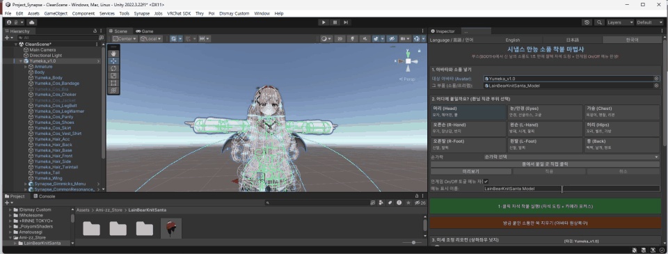Toggle 2D view mode button
The width and height of the screenshot is (668, 254).
pyautogui.click(x=340, y=38)
